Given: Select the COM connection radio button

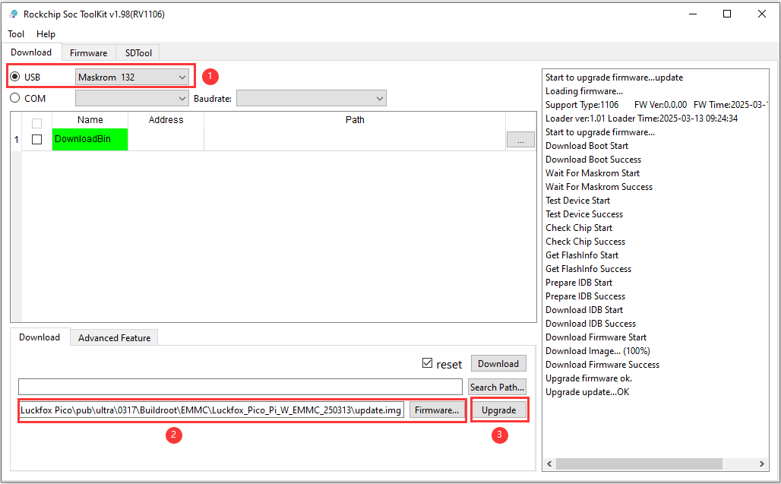Looking at the screenshot, I should (15, 98).
